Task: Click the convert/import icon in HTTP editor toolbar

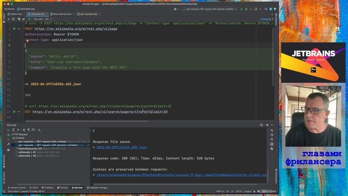Action: 24,19
